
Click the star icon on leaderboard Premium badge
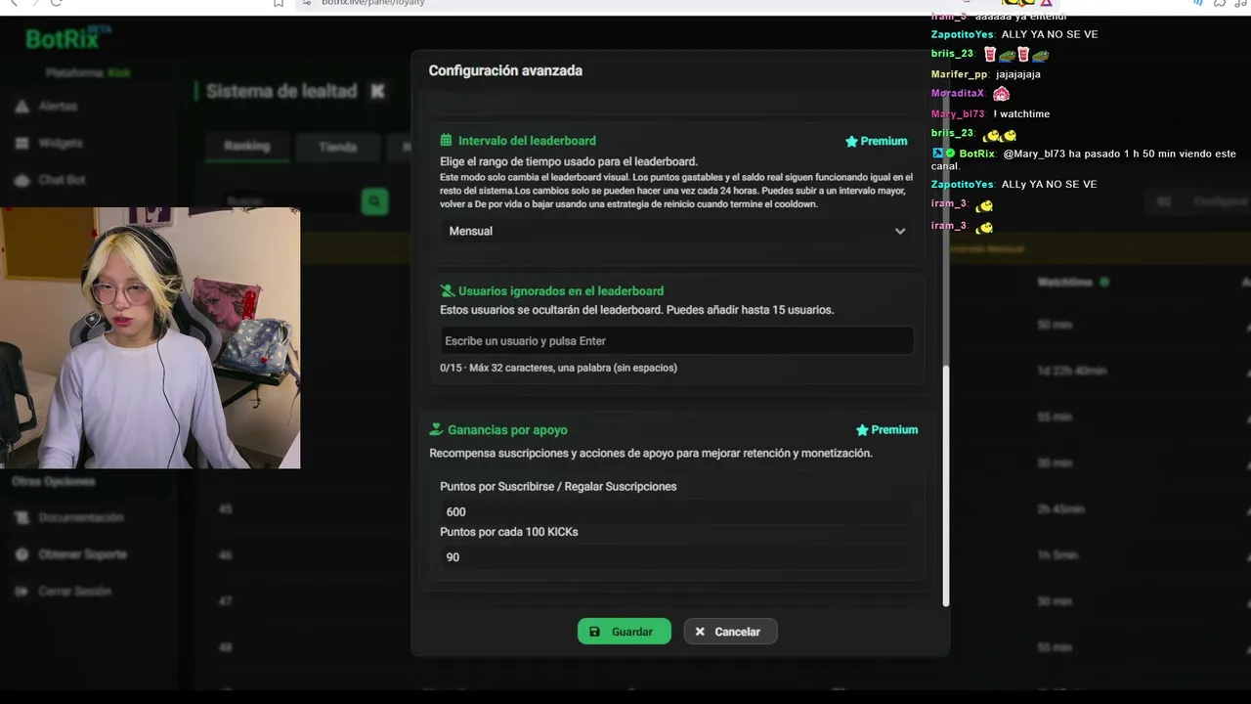coord(851,141)
